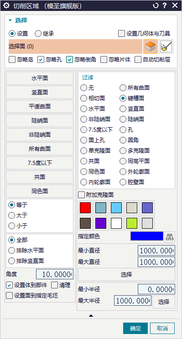This screenshot has width=182, height=339.
Task: Pick the red color swatch
Action: pos(85,208)
